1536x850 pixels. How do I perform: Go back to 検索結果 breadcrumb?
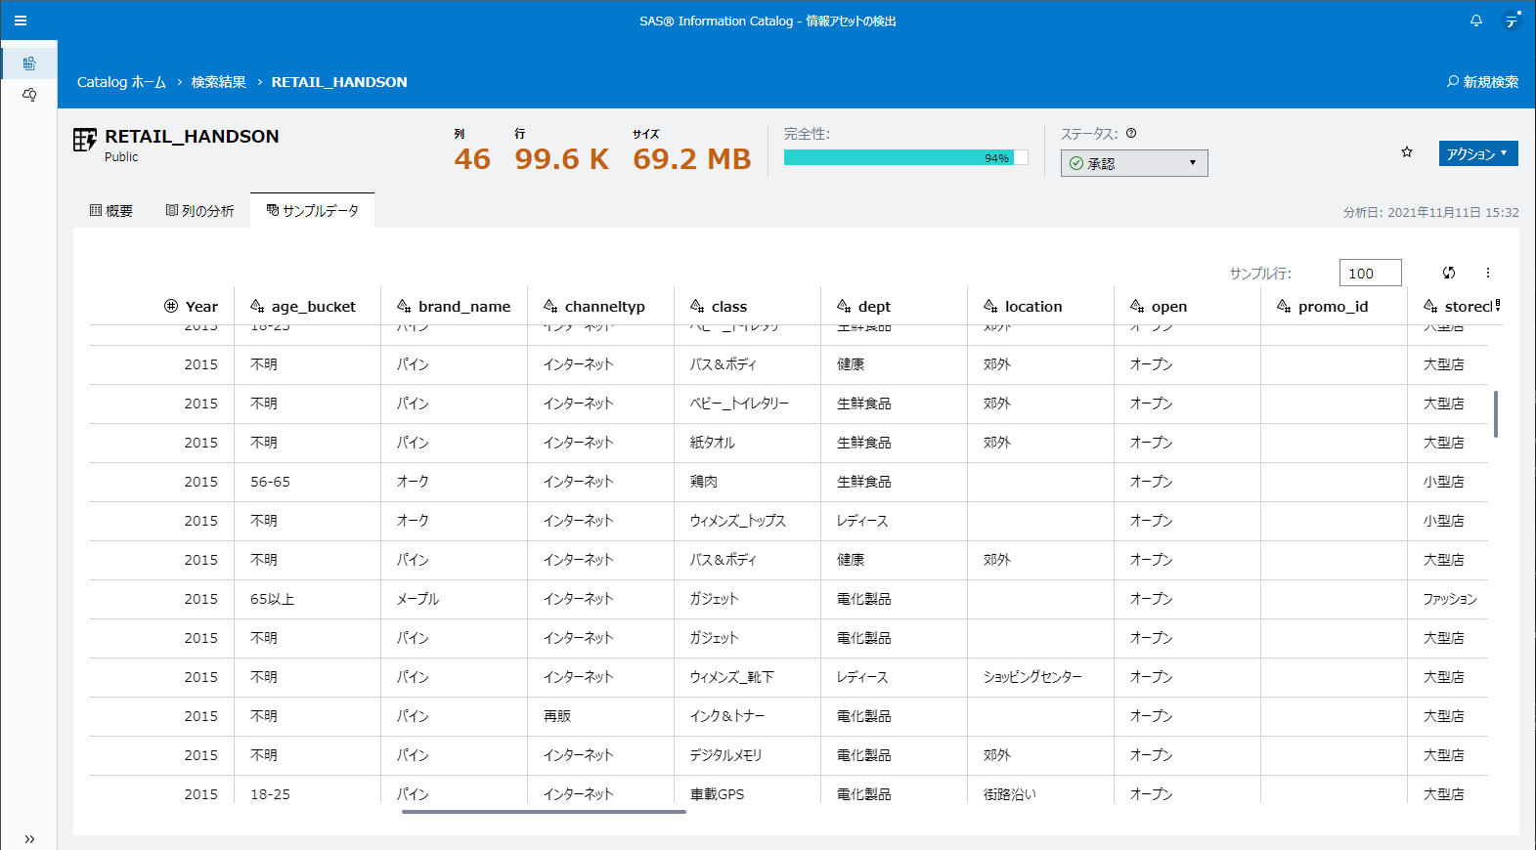tap(218, 82)
